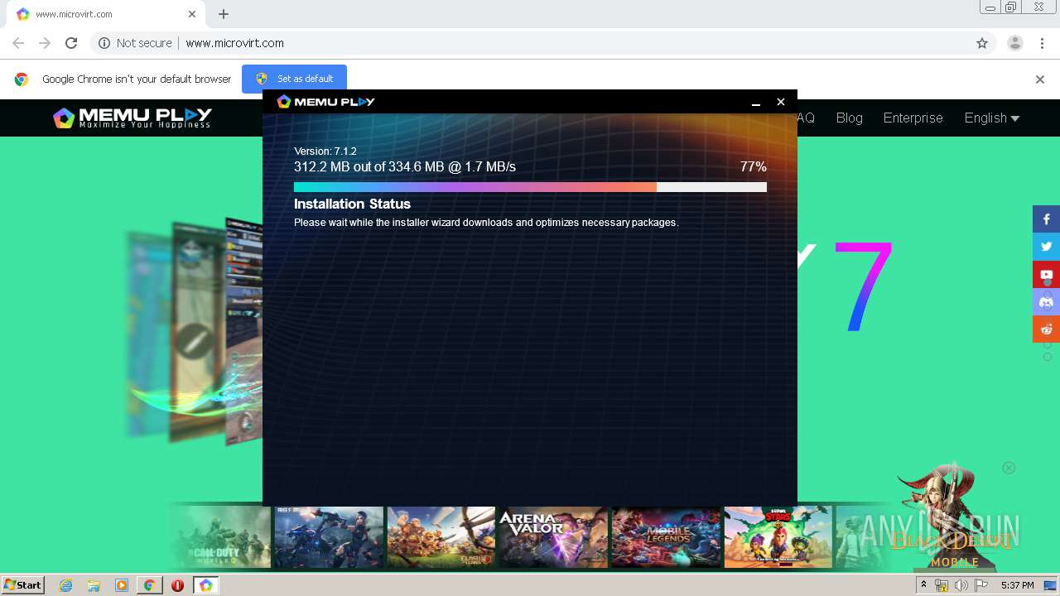Reload the microvirt page
1060x596 pixels.
(x=71, y=43)
